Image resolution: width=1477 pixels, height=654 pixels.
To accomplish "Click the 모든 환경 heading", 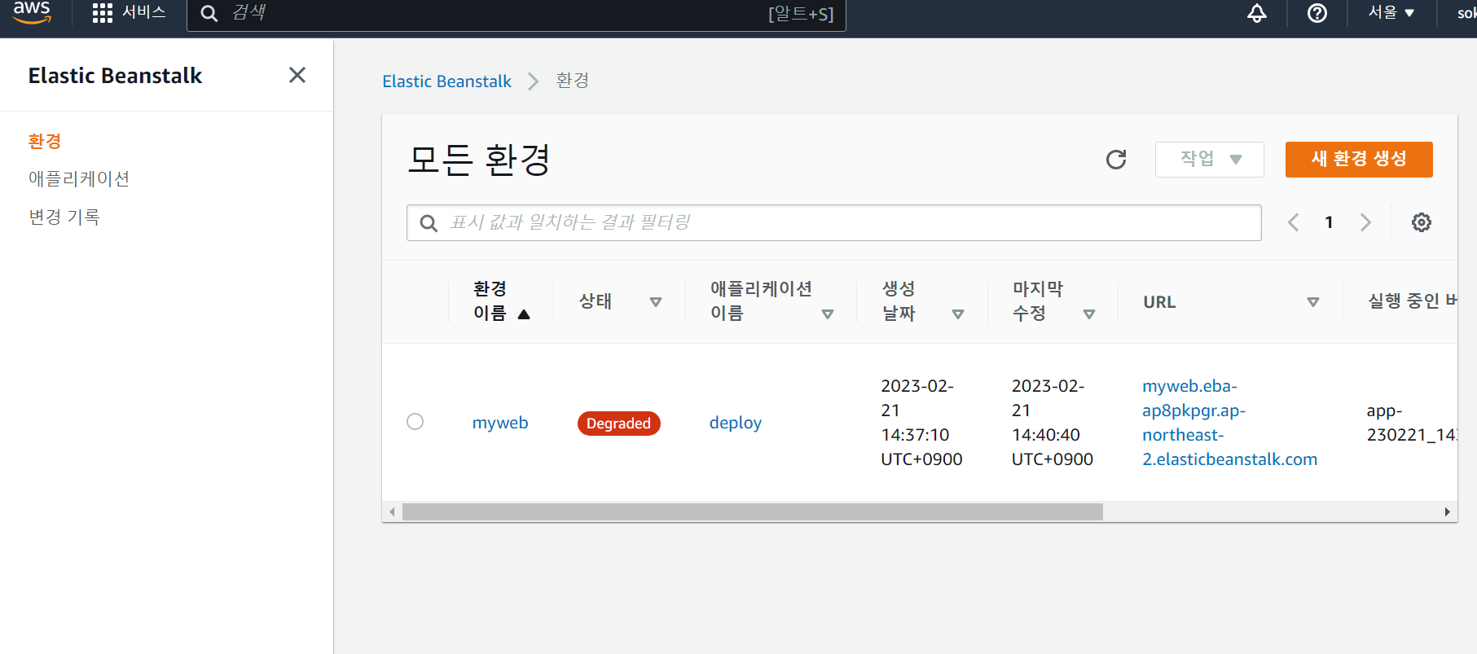I will [x=479, y=160].
